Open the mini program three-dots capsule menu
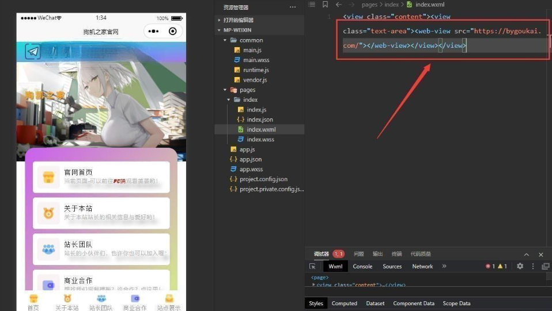 [153, 31]
